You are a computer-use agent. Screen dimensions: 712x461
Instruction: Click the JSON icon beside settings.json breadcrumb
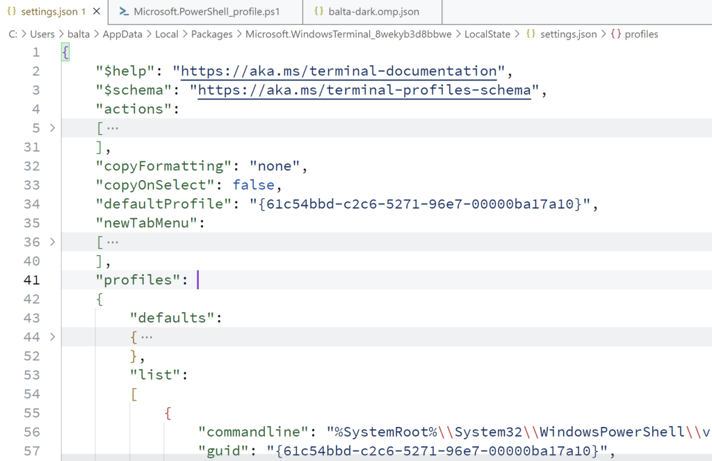point(531,33)
